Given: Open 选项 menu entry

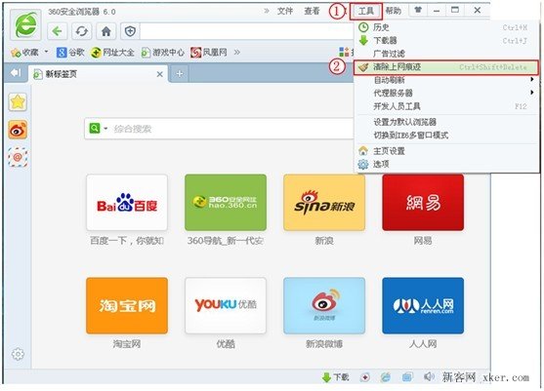Looking at the screenshot, I should pos(447,164).
